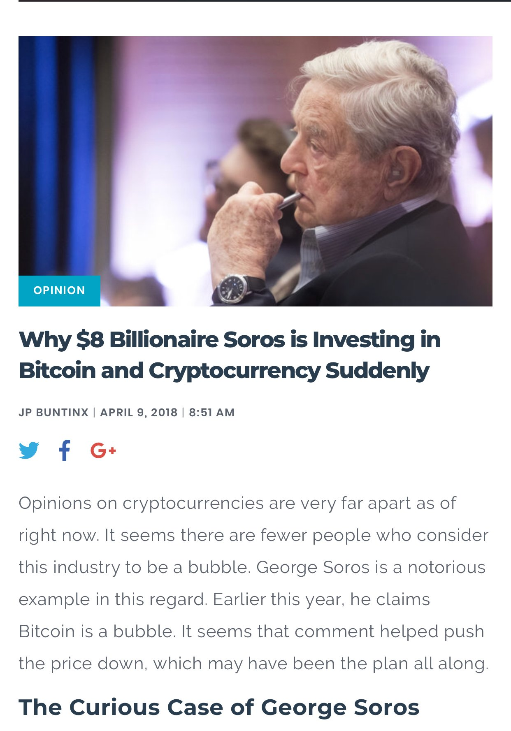Click 'The Curious Case of George Soros' heading

point(218,708)
